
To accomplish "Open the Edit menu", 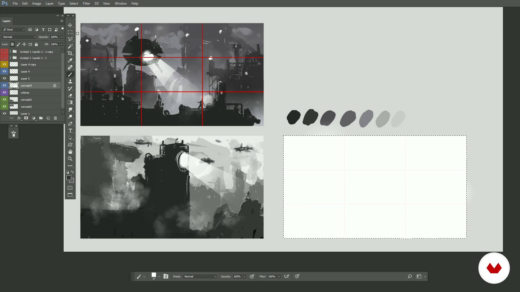I will [25, 4].
